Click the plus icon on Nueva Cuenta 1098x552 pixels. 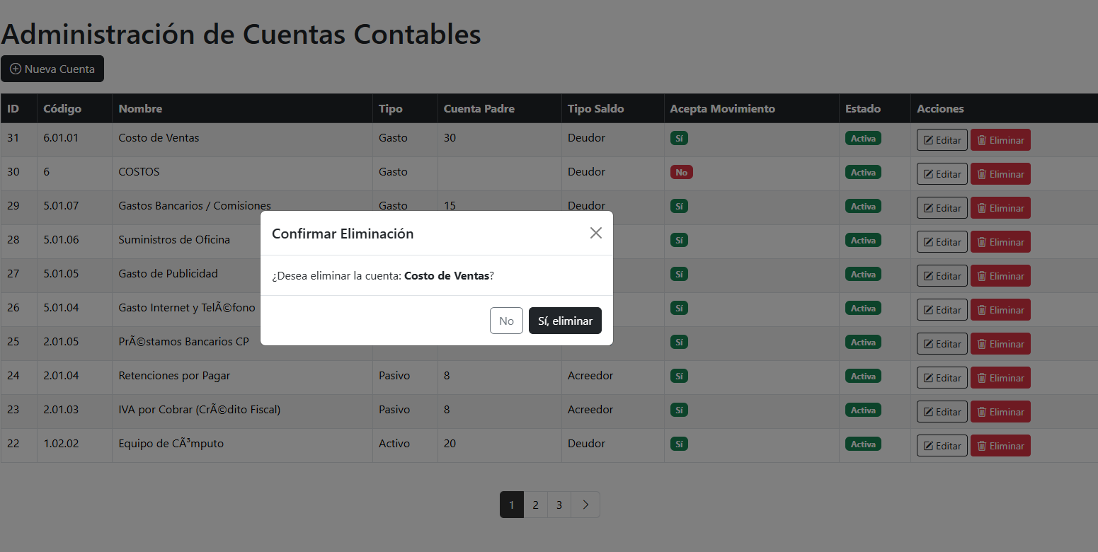coord(16,69)
